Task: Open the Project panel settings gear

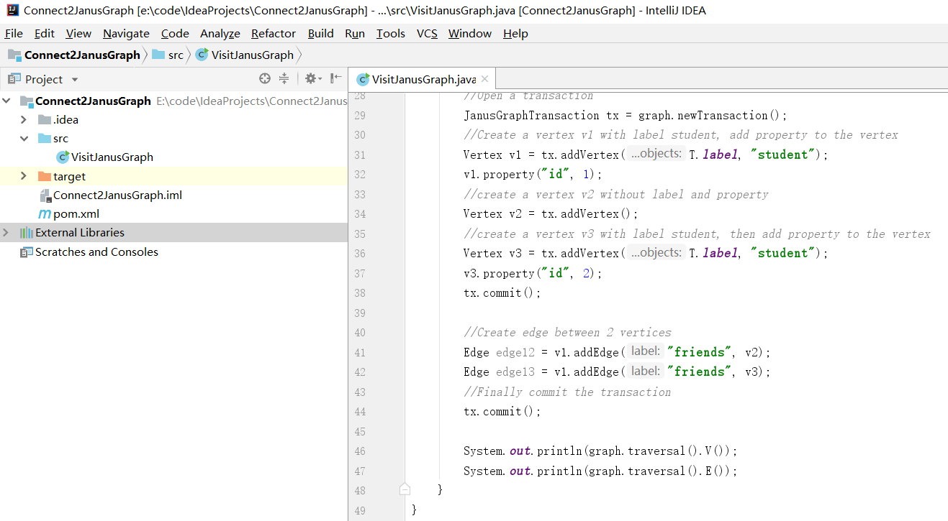Action: click(x=310, y=79)
